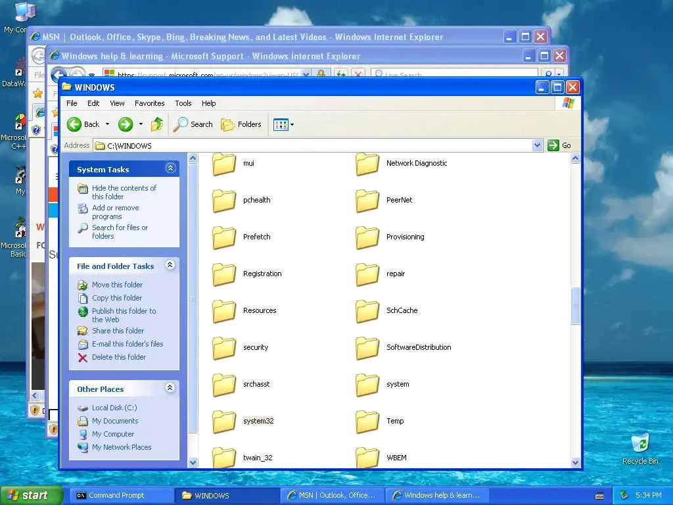Click Add or remove programs link
This screenshot has height=505, width=673.
[x=116, y=212]
